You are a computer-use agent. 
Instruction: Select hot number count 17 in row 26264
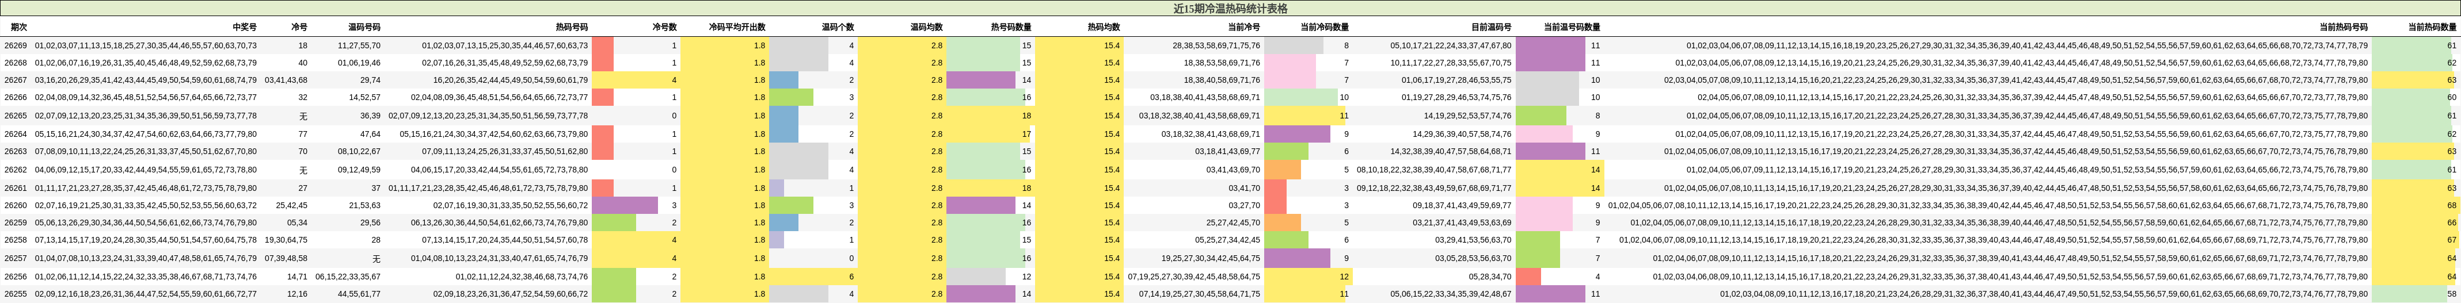tap(1027, 135)
